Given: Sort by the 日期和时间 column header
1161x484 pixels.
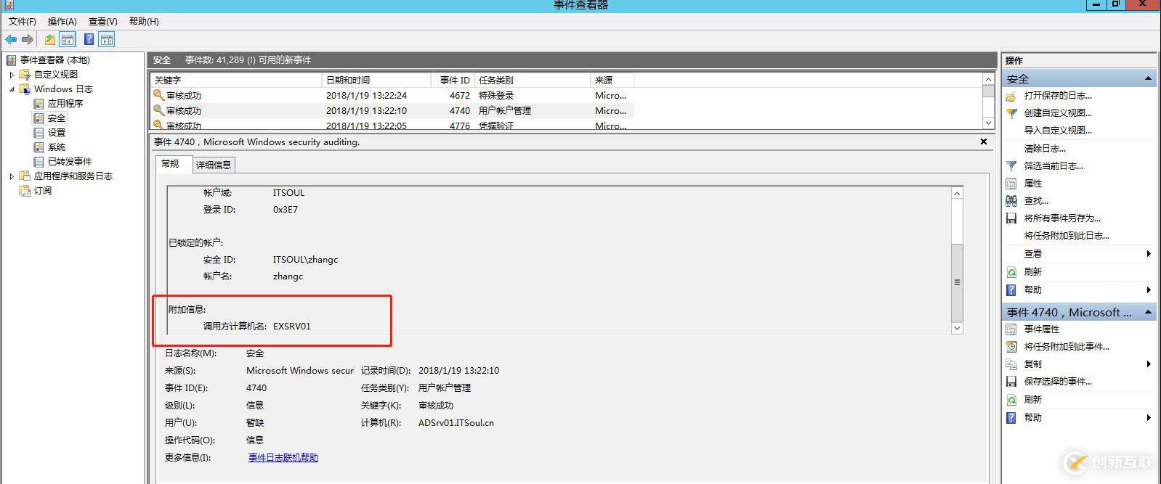Looking at the screenshot, I should pyautogui.click(x=376, y=81).
